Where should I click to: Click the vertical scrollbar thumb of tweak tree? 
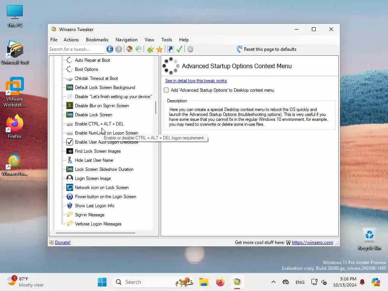click(156, 107)
